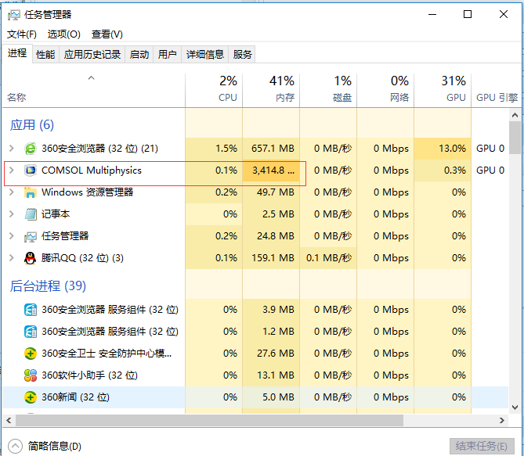The image size is (524, 456).
Task: Collapse to 简略信息 view
Action: 47,446
